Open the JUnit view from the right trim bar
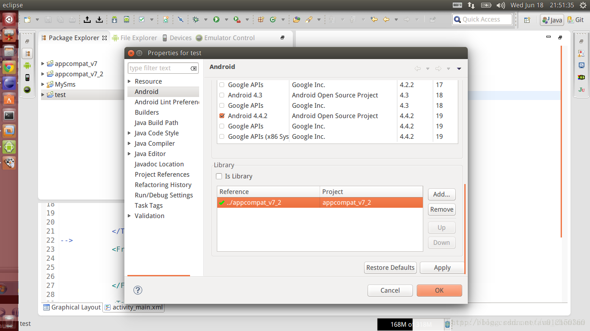 click(x=581, y=90)
